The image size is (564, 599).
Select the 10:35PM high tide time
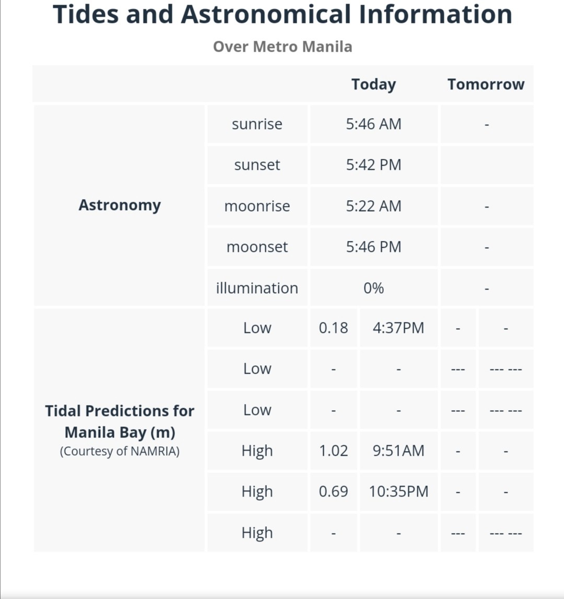[x=398, y=492]
